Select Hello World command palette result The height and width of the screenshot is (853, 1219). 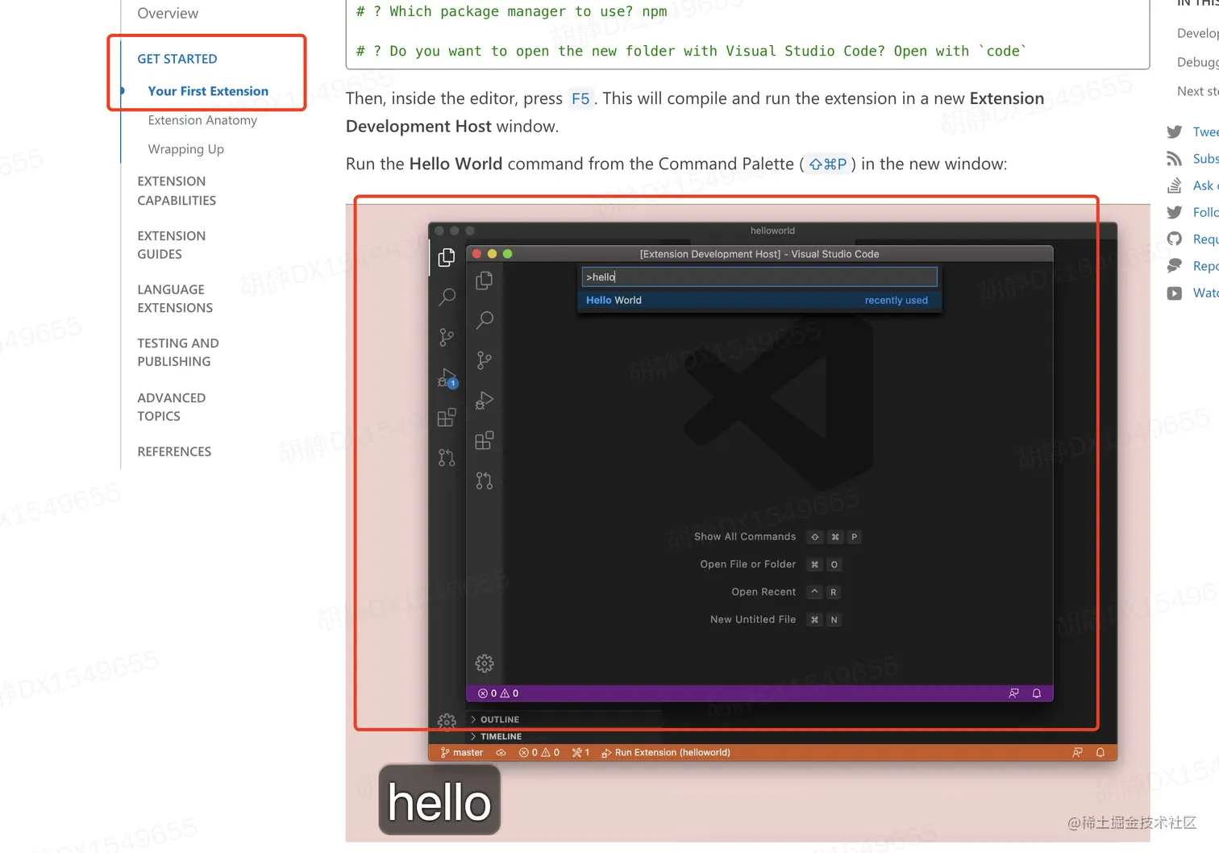click(x=759, y=300)
